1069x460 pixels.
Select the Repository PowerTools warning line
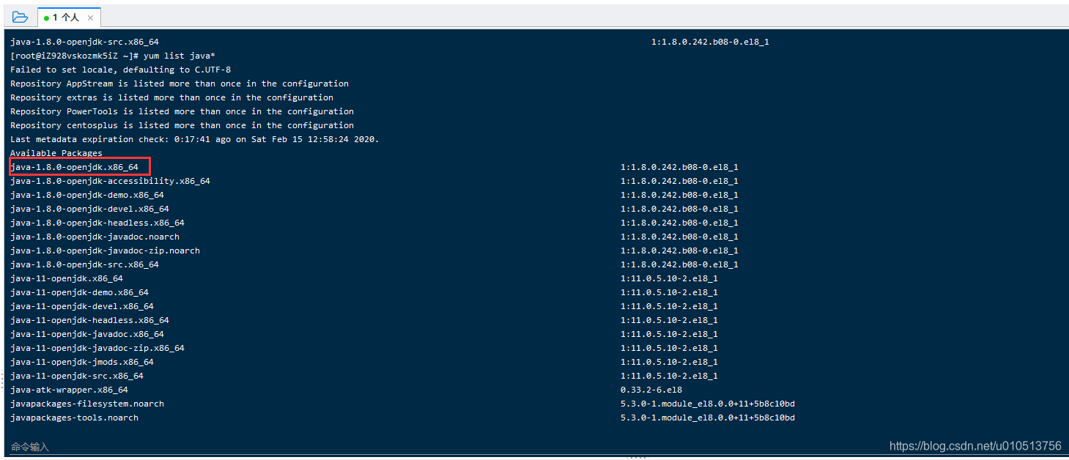(182, 111)
